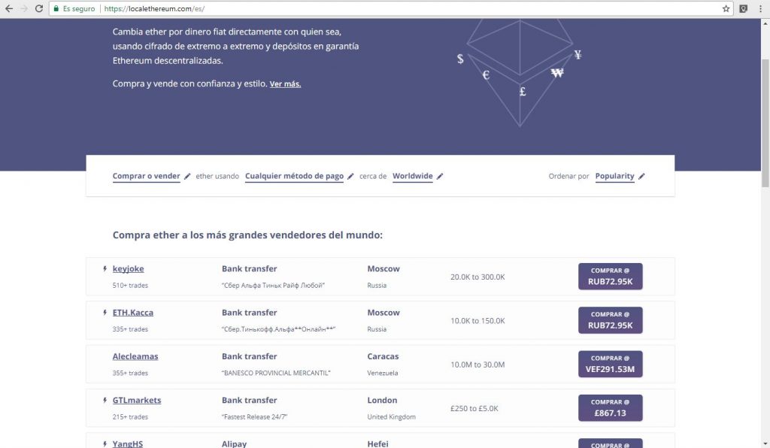Change sorting from Popularity

(615, 176)
